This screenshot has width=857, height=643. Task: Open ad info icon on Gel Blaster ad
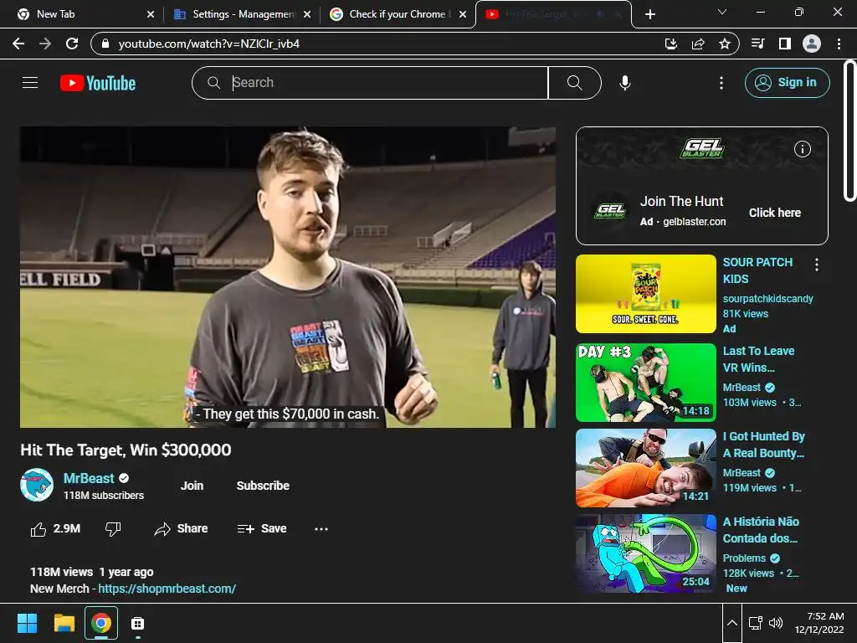pos(802,149)
